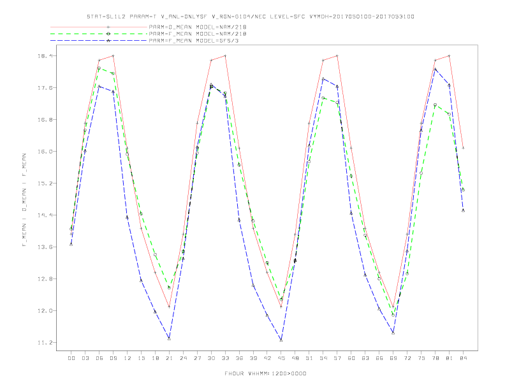The image size is (505, 390).
Task: Click y-axis tick value 16.0
Action: (x=45, y=152)
